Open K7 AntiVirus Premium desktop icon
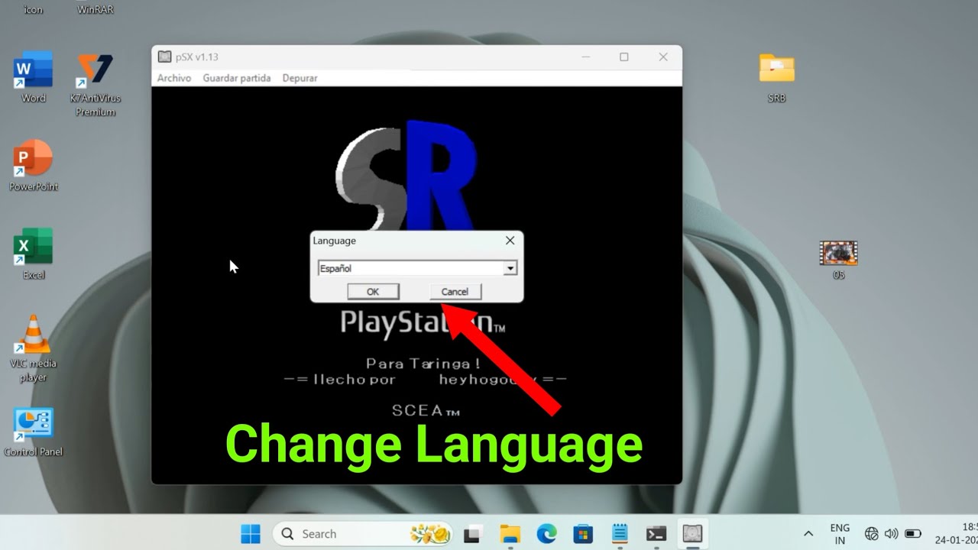978x550 pixels. 96,84
